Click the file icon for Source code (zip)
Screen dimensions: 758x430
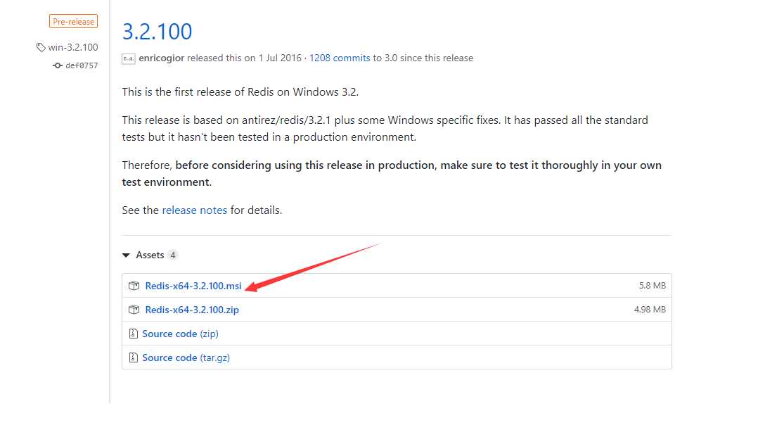click(x=134, y=334)
